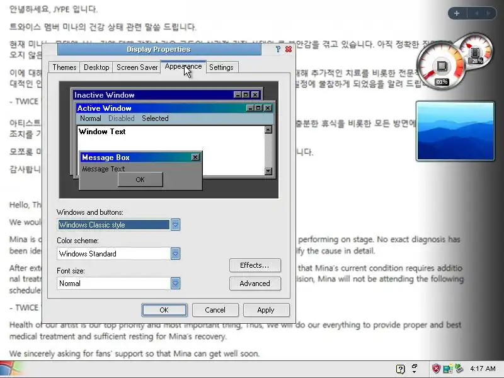The height and width of the screenshot is (378, 504).
Task: Click the sidebar previous gadgets arrow
Action: [x=477, y=13]
